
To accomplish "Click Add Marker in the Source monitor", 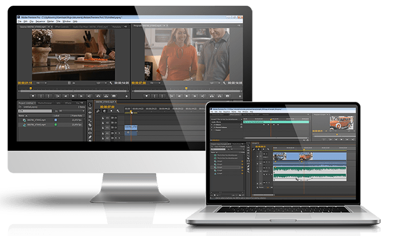I will [x=33, y=96].
